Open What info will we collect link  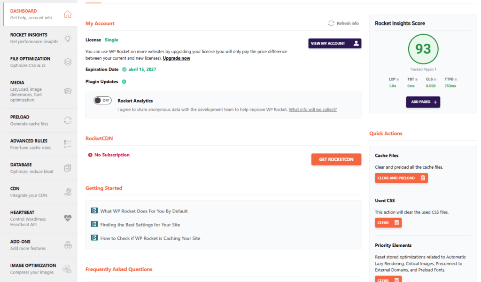(x=312, y=110)
